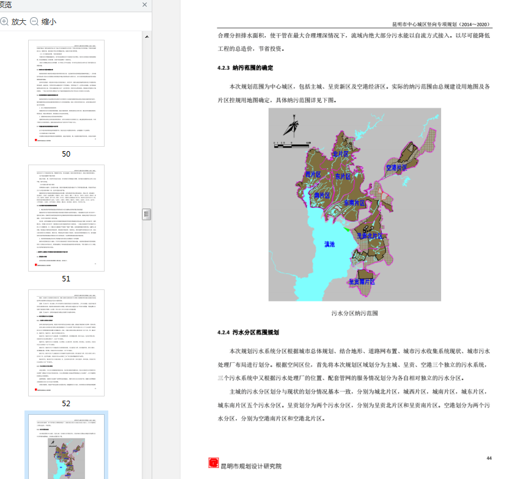Open page 51 thumbnail
Image resolution: width=509 pixels, height=479 pixels.
pyautogui.click(x=66, y=218)
